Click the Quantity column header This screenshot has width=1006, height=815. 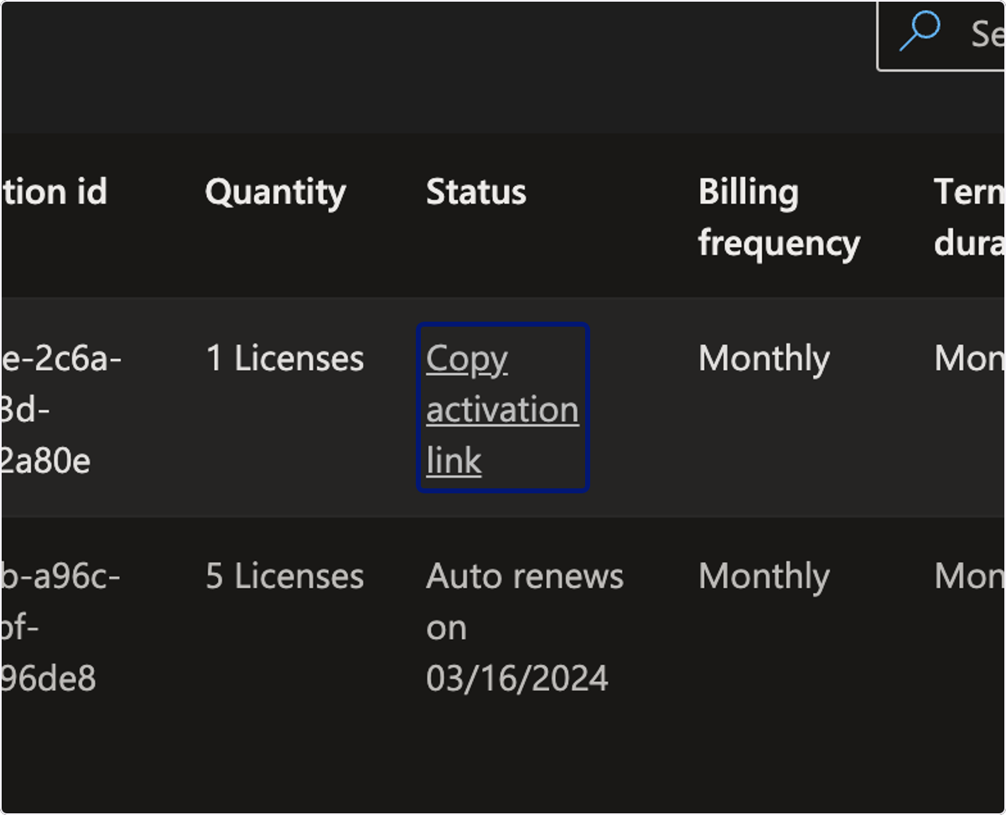point(275,193)
